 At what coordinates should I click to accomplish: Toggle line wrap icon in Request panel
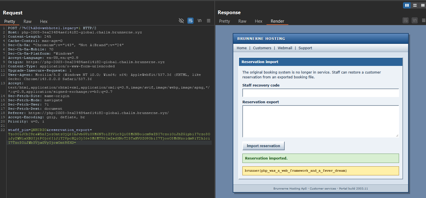pos(190,21)
